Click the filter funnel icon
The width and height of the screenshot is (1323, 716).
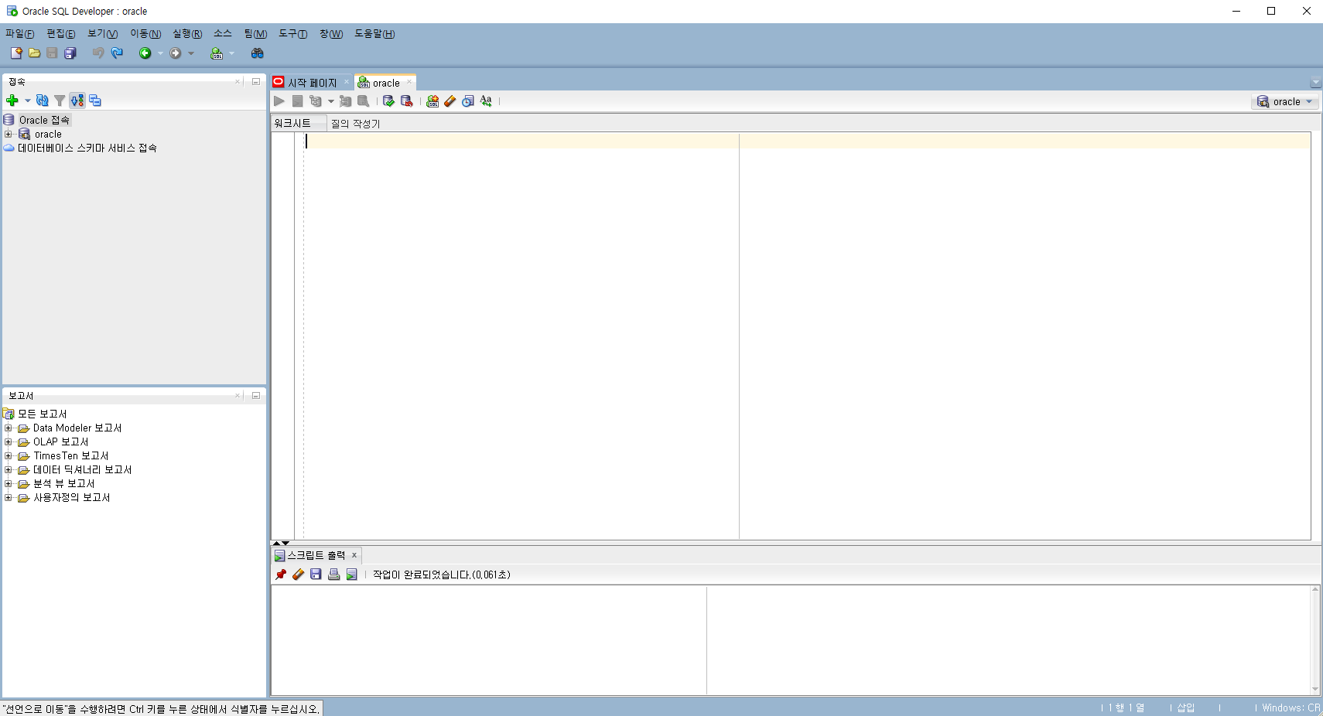coord(60,101)
